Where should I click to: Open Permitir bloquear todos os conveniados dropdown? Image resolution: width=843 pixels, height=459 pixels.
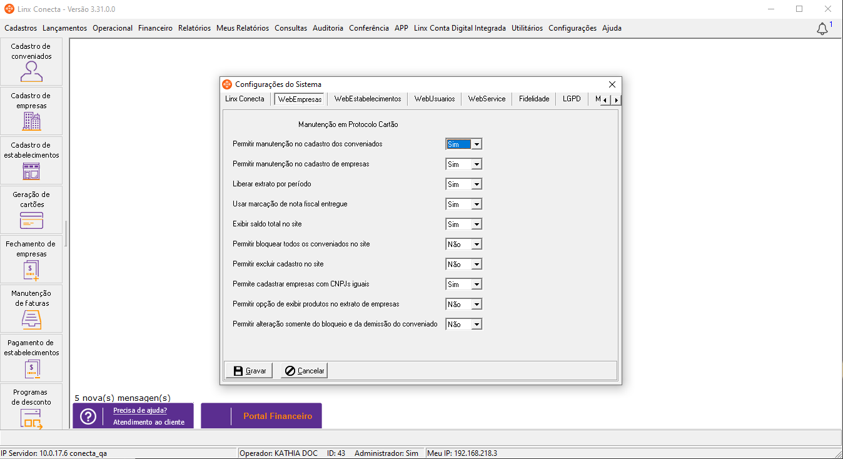[x=477, y=245]
